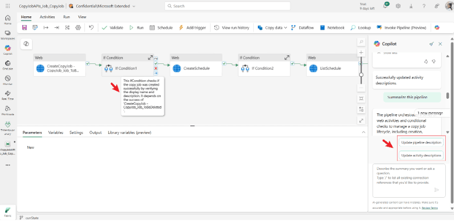
Task: Click the Save as icon in toolbar
Action: pyautogui.click(x=36, y=27)
